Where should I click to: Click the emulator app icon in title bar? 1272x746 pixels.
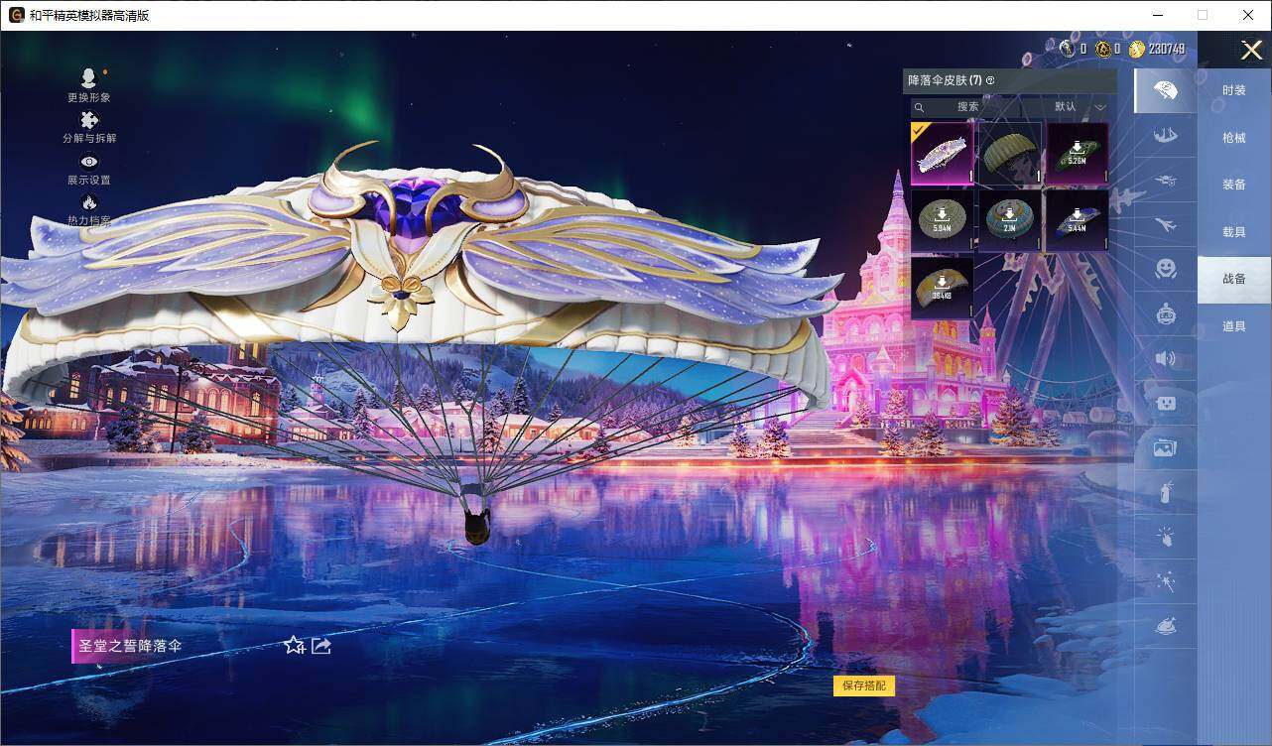point(17,15)
